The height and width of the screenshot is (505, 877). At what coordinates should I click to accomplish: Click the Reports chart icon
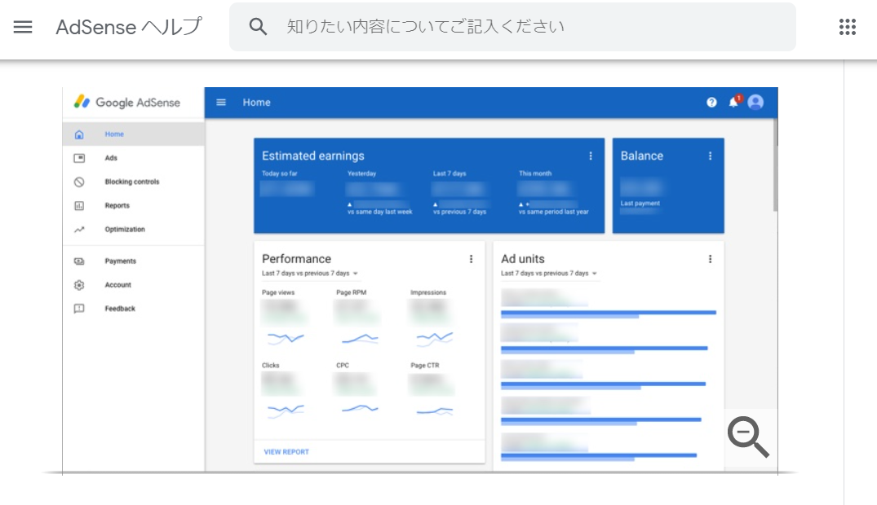point(79,205)
